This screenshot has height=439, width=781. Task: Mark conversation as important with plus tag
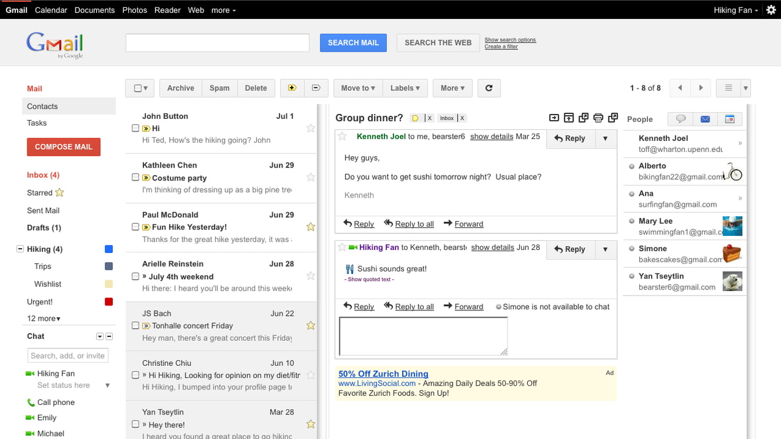point(292,88)
